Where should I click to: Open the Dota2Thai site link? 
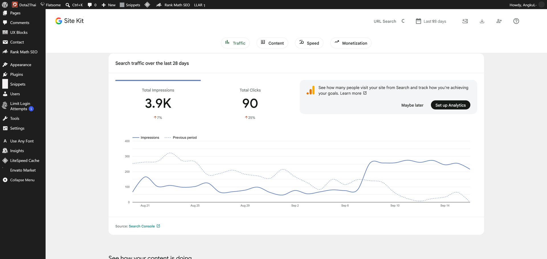click(24, 5)
